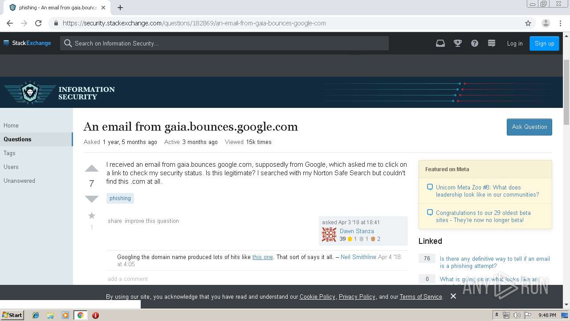Viewport: 570px width, 321px height.
Task: Open the Chrome three-dot menu
Action: pos(561,23)
